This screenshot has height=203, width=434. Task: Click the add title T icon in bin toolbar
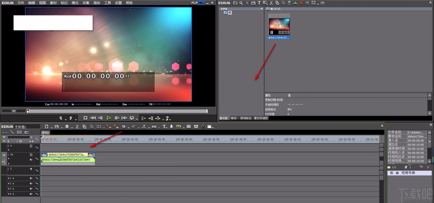[259, 3]
